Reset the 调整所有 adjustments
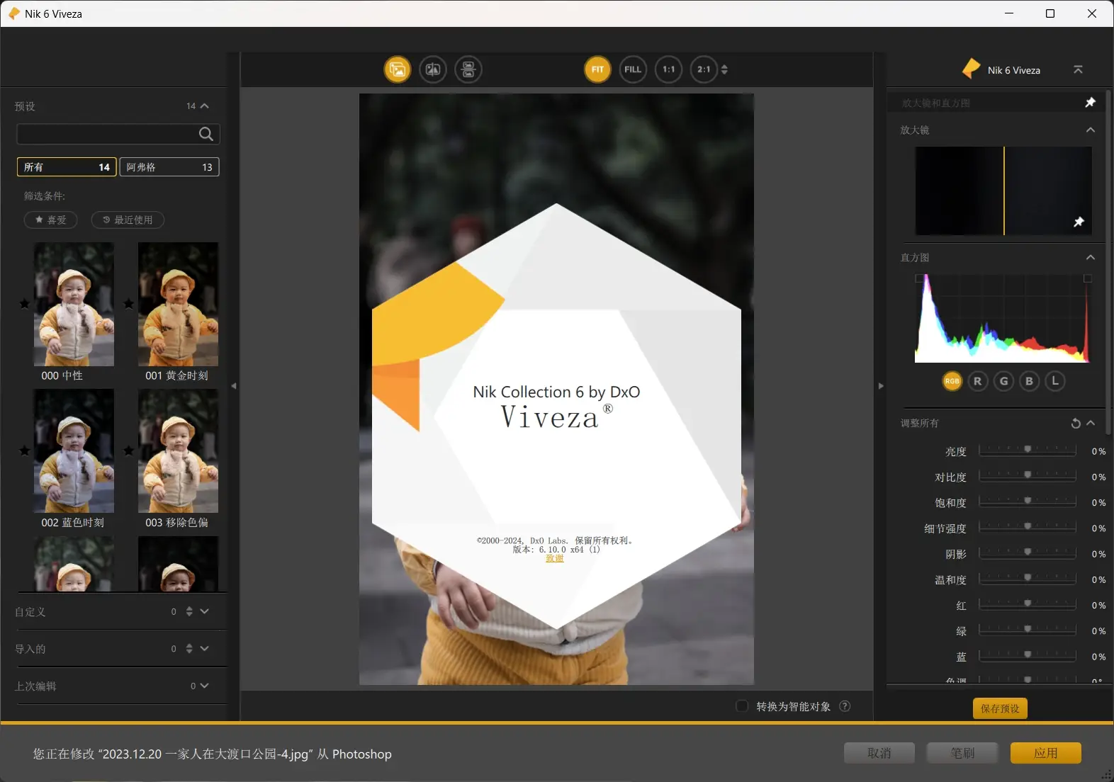1114x782 pixels. (1076, 423)
